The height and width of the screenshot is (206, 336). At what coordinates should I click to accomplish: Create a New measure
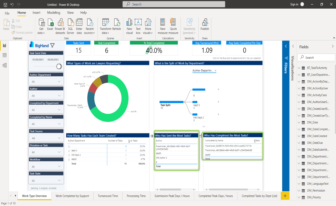click(162, 26)
